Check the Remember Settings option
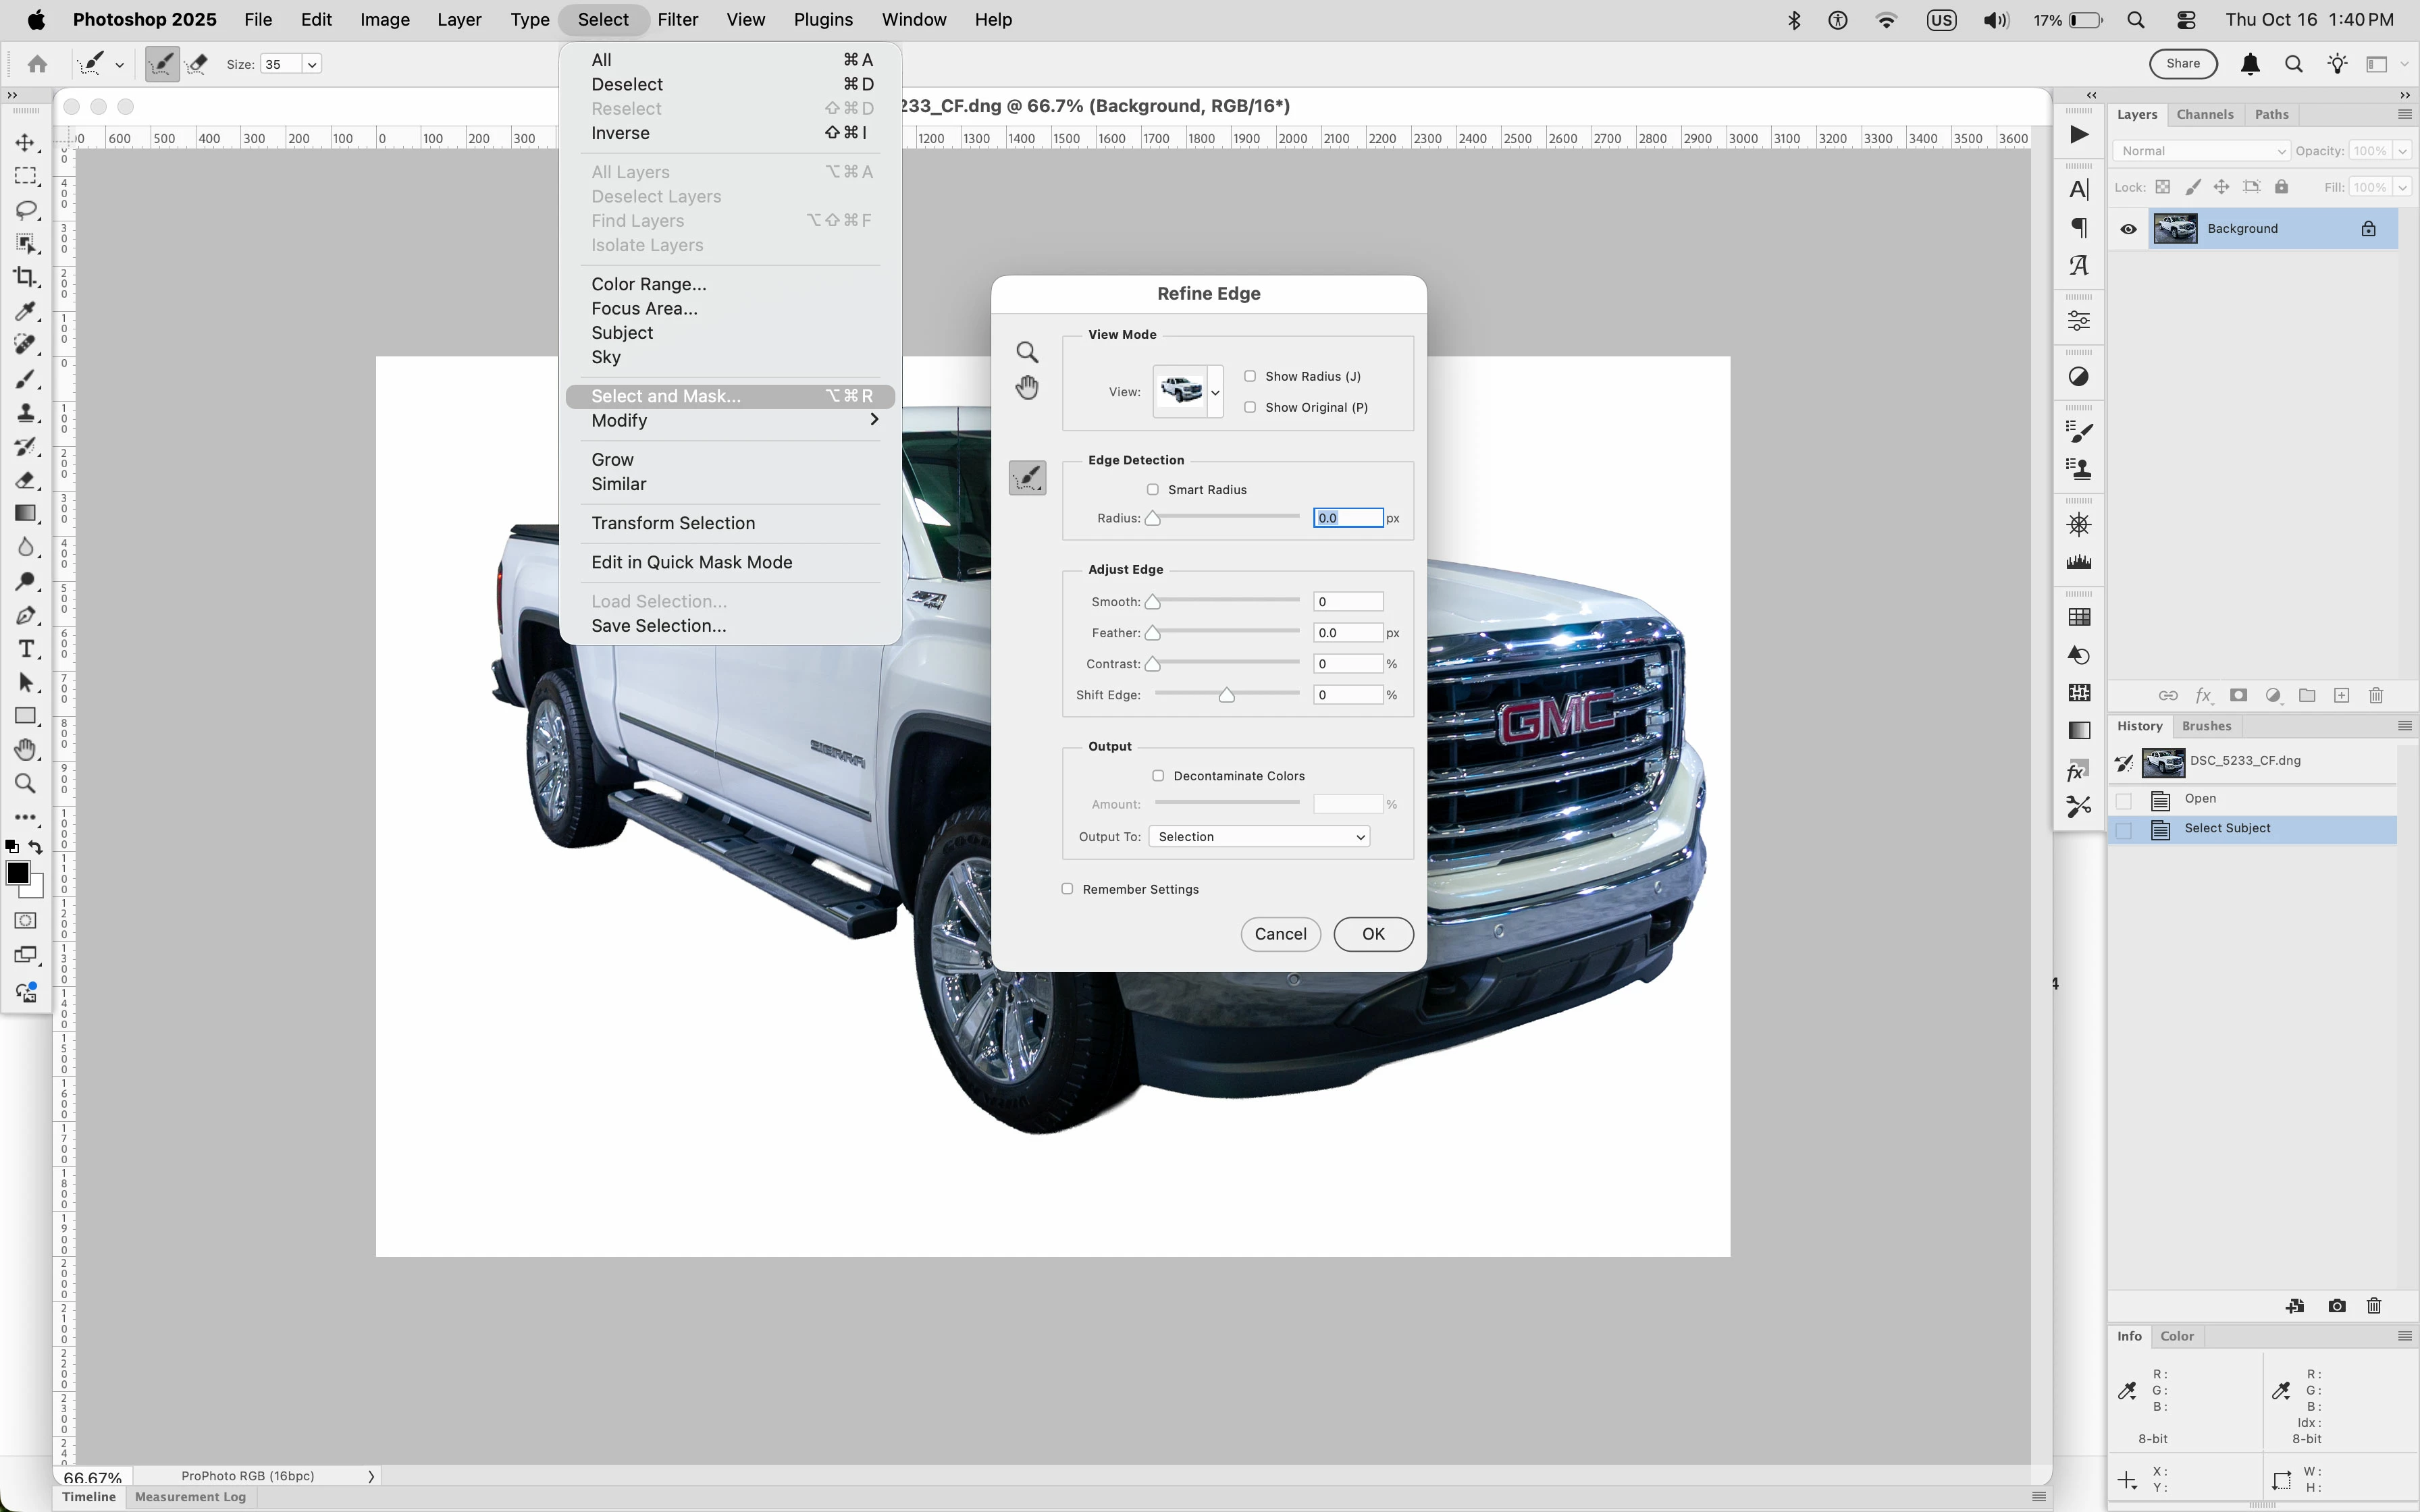 click(x=1067, y=889)
